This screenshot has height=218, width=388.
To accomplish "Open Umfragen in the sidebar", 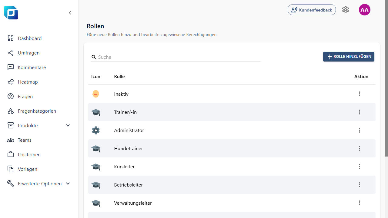I will coord(29,53).
